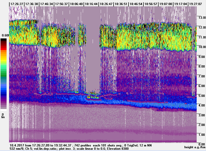This screenshot has height=151, width=206.
Task: Click the 18:16:44 time axis label
Action: click(x=91, y=4)
